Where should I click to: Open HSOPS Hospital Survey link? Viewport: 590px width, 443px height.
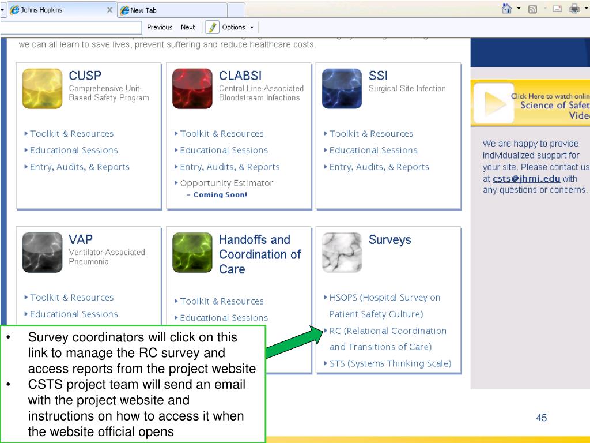[x=384, y=306]
